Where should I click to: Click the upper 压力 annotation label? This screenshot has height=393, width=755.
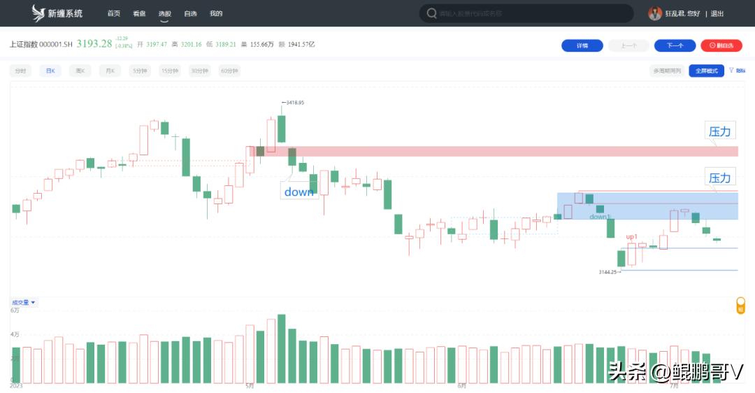coord(719,131)
